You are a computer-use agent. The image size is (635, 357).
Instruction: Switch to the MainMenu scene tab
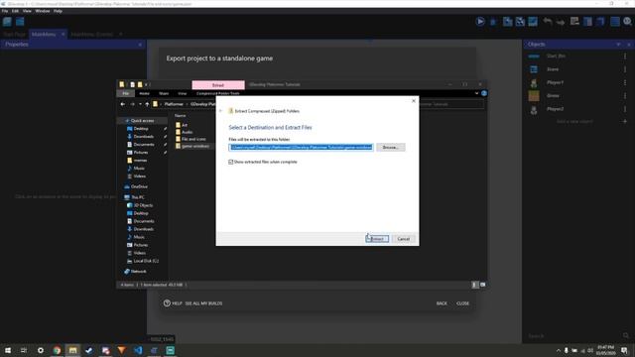click(44, 35)
